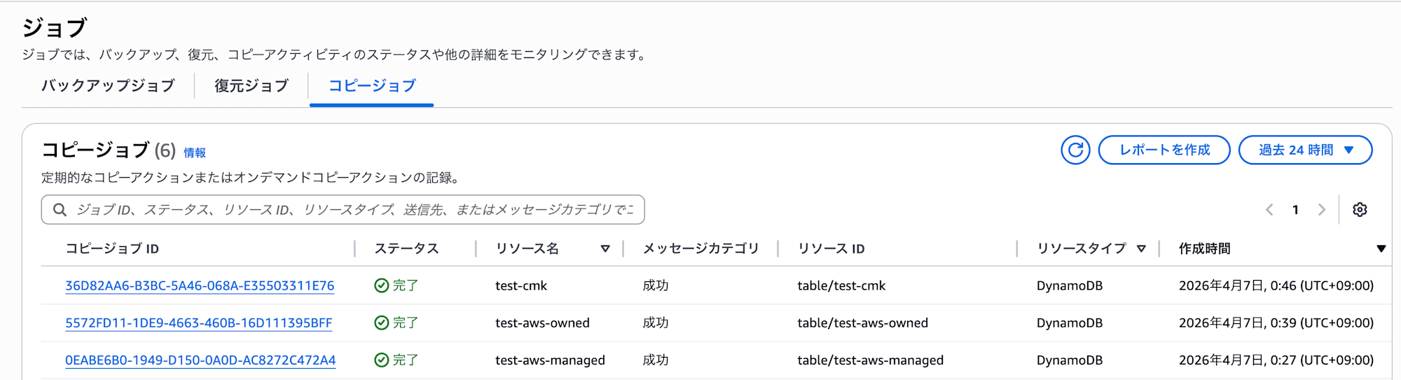1401x380 pixels.
Task: Click completed status icon for test-aws-owned
Action: (382, 323)
